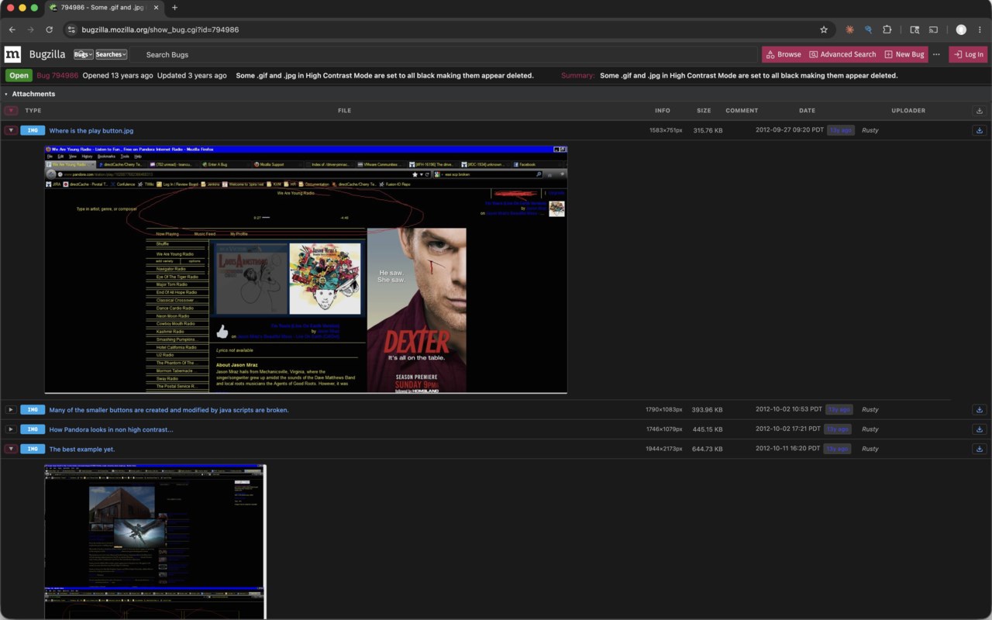Image resolution: width=992 pixels, height=620 pixels.
Task: Click the green Open status badge
Action: coord(19,76)
